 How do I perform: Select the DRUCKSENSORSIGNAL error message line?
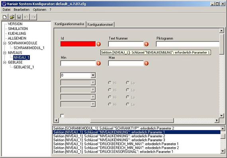click(113, 152)
